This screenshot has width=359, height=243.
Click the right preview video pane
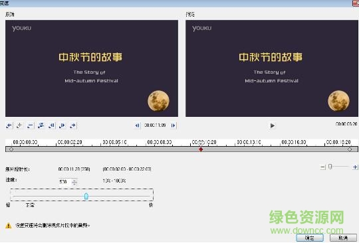coord(272,68)
